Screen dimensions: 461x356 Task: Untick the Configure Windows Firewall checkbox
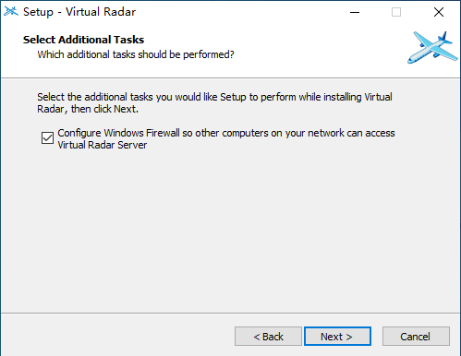point(47,138)
